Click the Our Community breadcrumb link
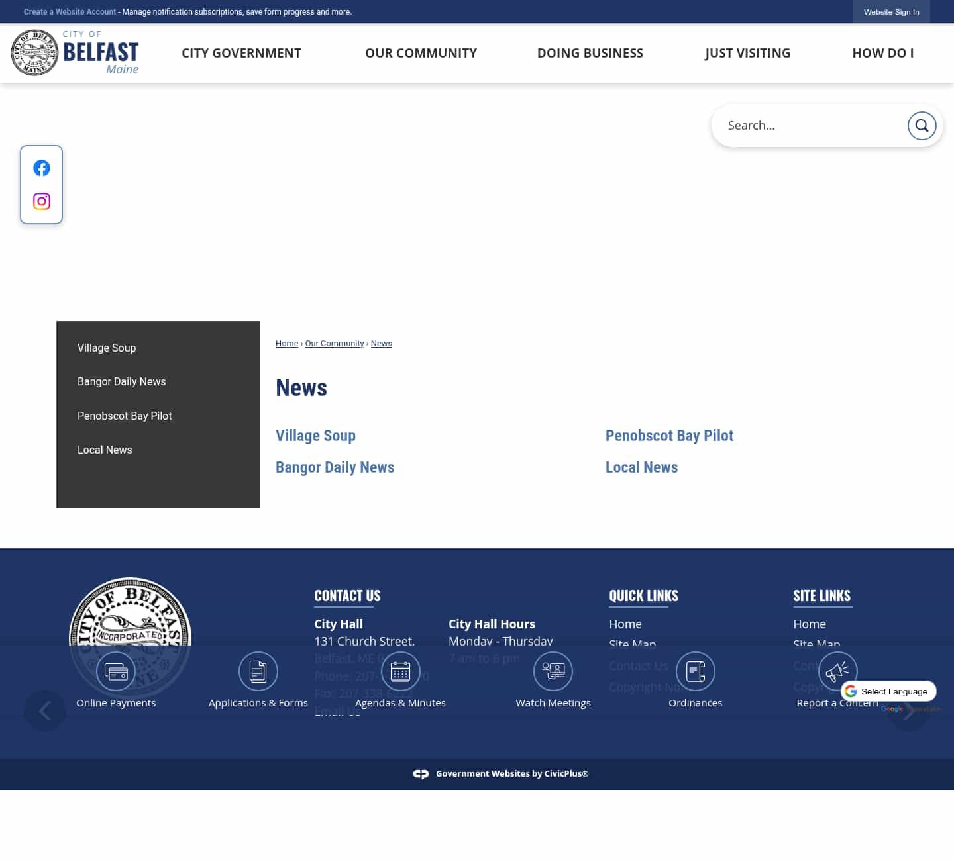Screen dimensions: 954x862 (335, 344)
